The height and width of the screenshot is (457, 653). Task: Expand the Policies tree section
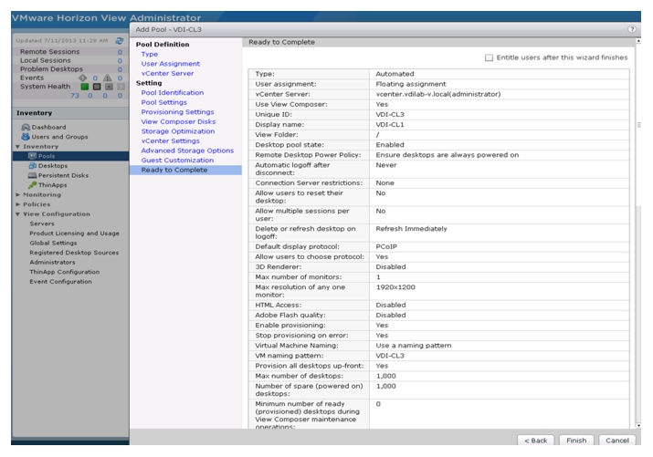pyautogui.click(x=18, y=204)
